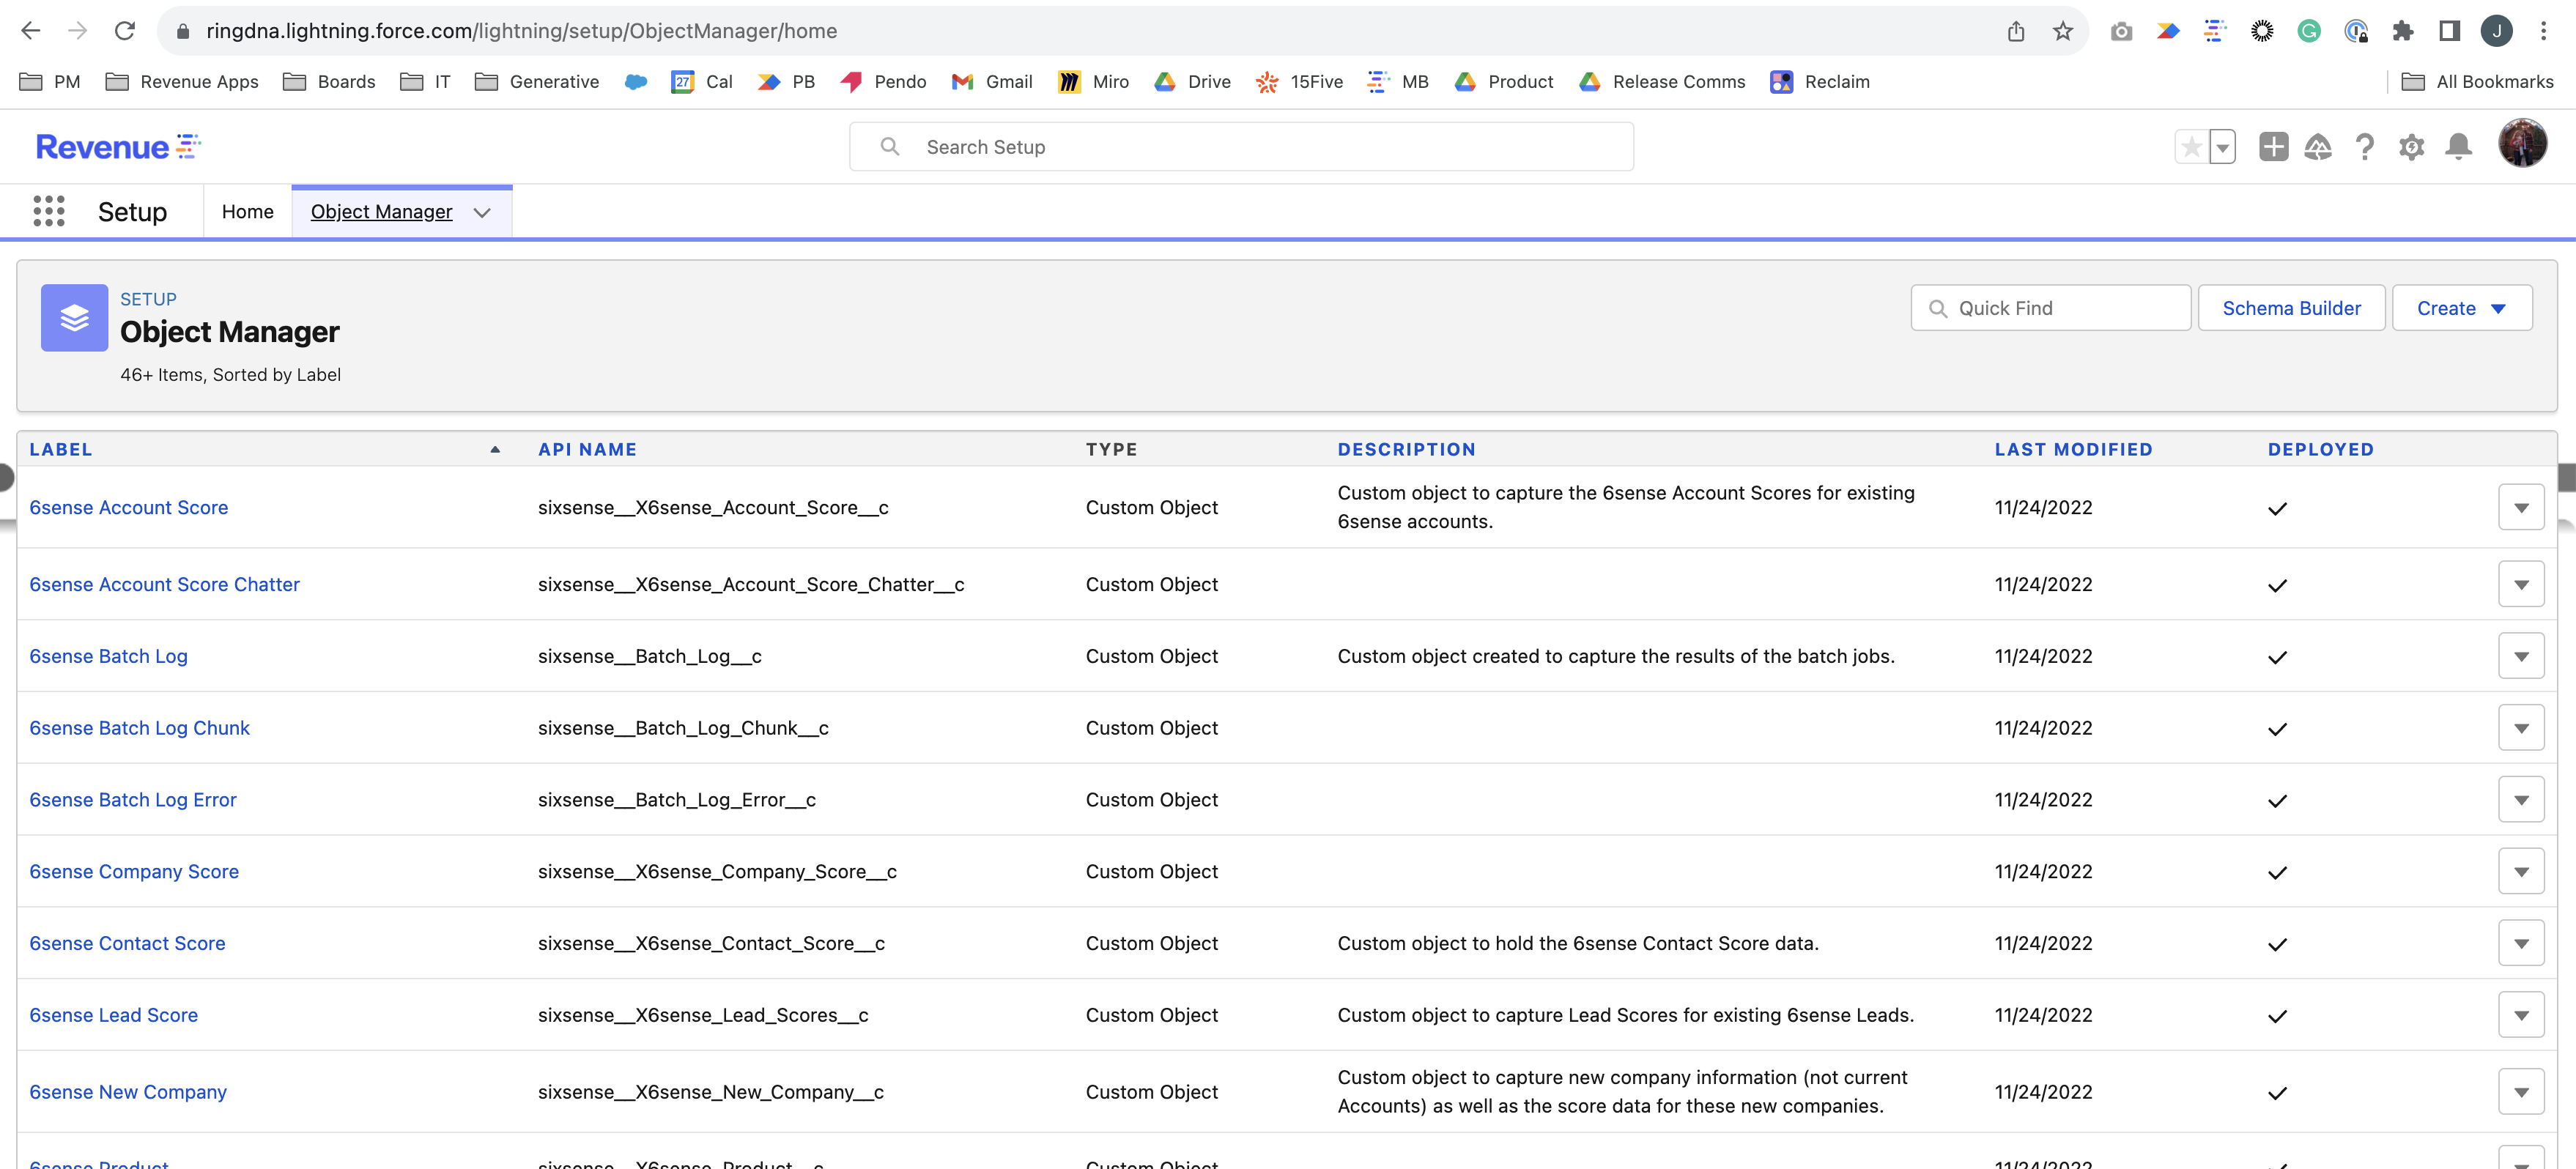
Task: Open row actions for 6sense Batch Log Chunk
Action: (x=2521, y=729)
